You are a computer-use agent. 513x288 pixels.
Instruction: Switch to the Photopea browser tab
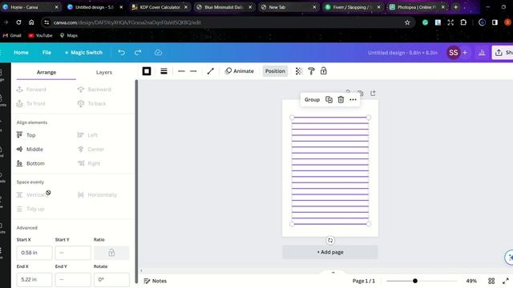417,7
